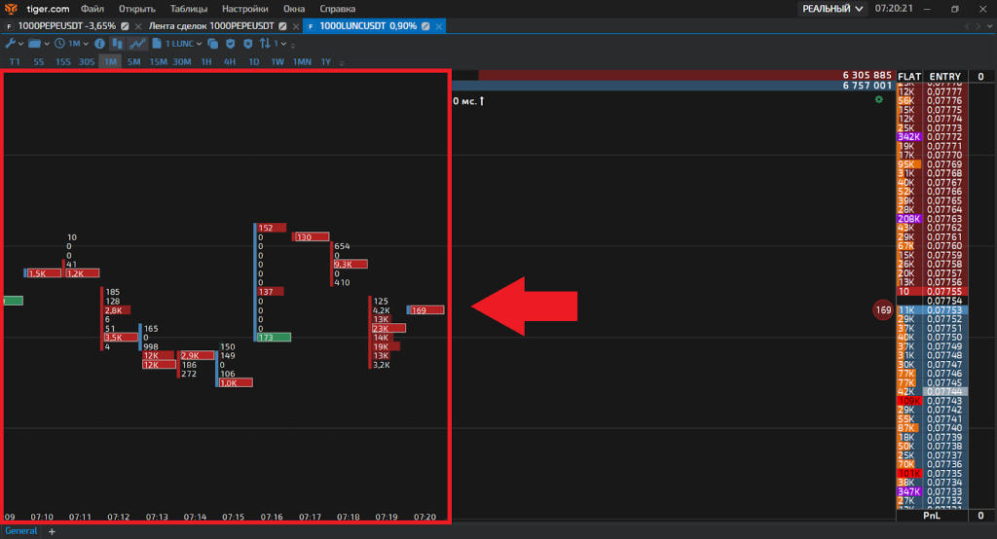Add a new sheet next to General
997x539 pixels.
tap(52, 531)
